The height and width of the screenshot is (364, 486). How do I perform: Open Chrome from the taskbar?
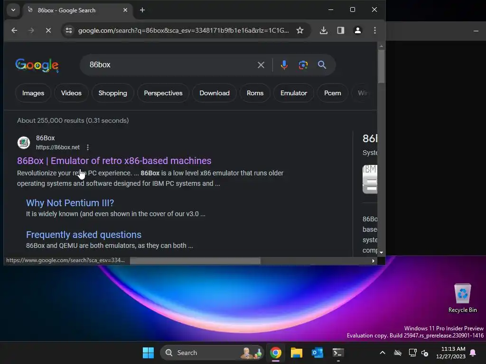tap(276, 353)
